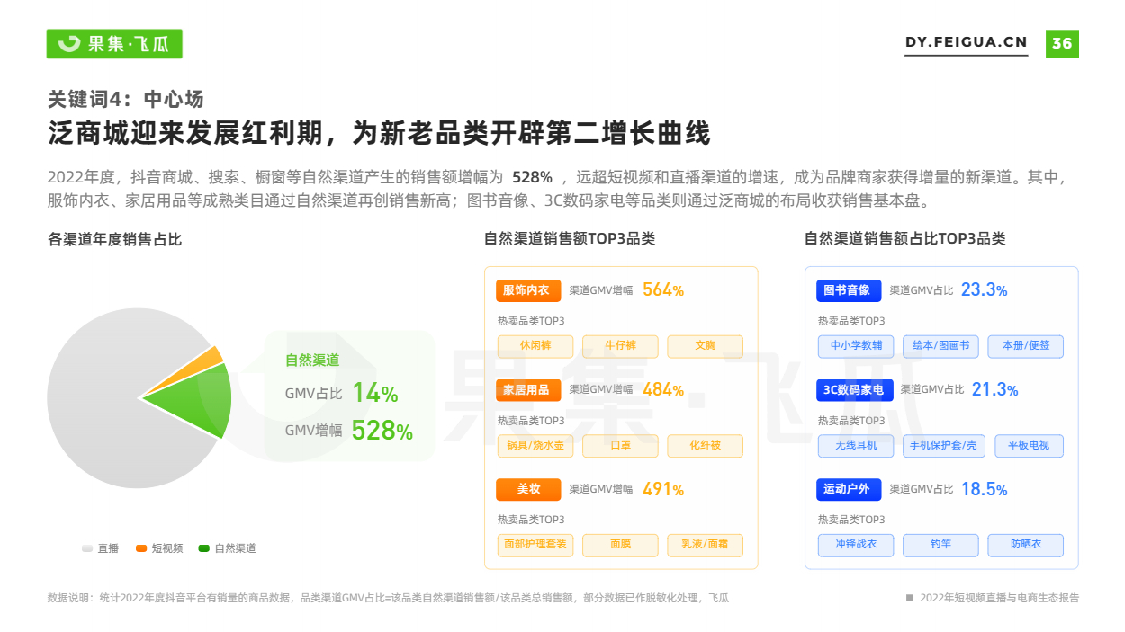Click the 面部护理套装 chip

click(535, 545)
